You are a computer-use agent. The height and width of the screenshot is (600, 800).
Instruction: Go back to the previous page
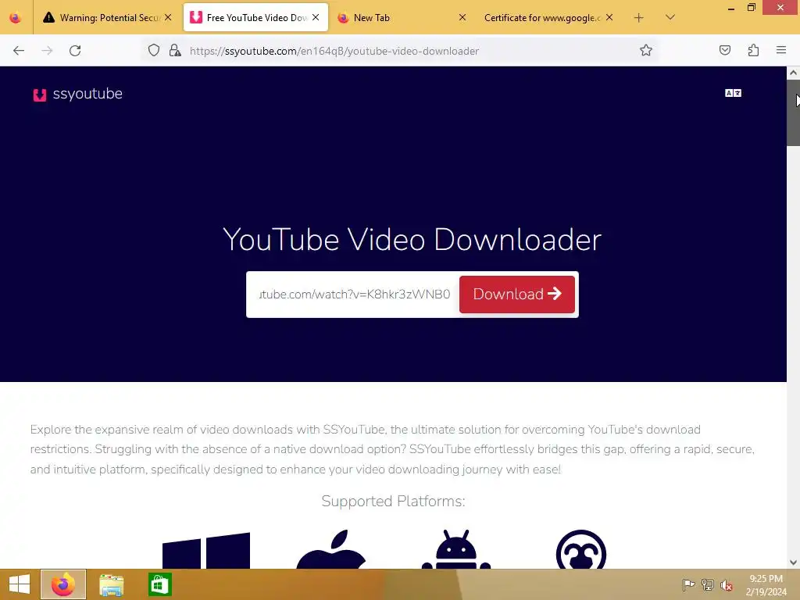coord(19,51)
